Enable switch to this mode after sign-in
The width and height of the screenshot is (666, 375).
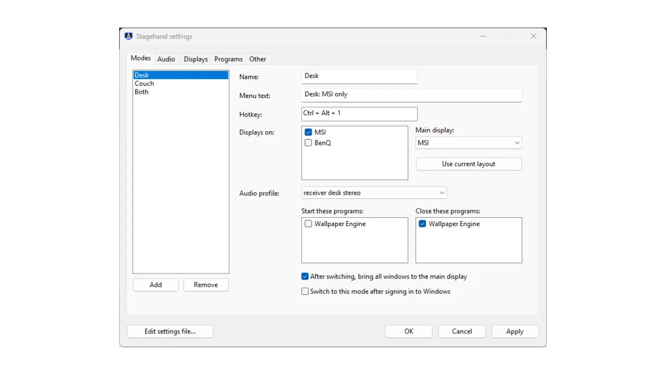pyautogui.click(x=305, y=292)
